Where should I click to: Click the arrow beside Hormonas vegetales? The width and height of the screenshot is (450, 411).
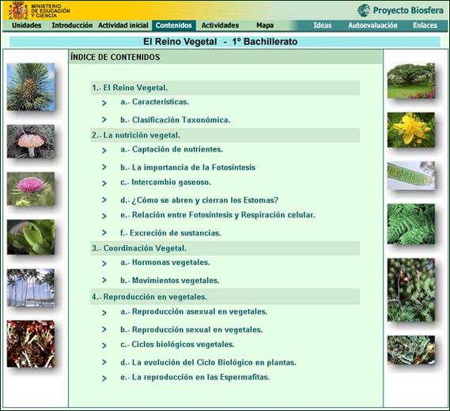pos(104,263)
